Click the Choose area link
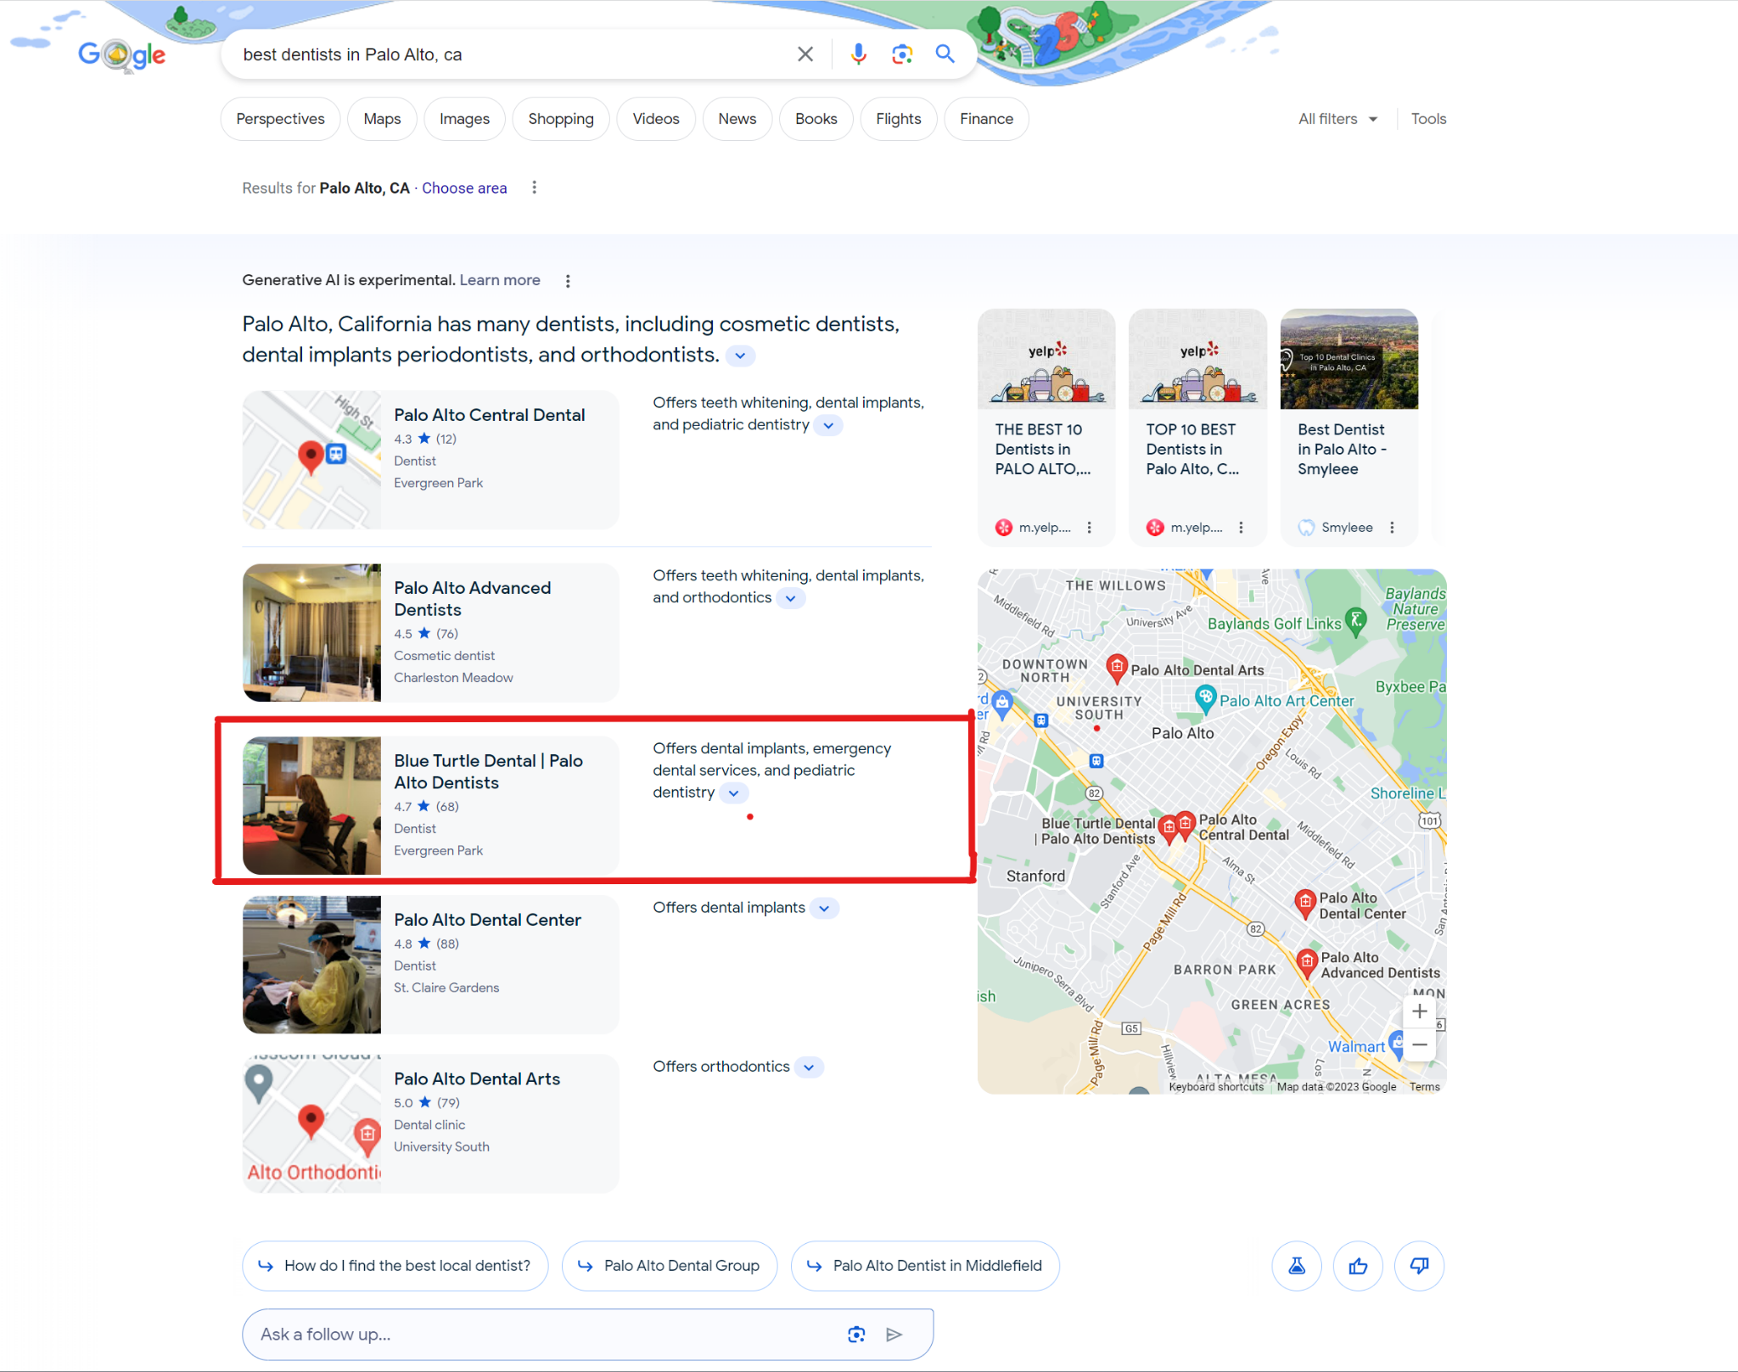The image size is (1738, 1372). [464, 188]
